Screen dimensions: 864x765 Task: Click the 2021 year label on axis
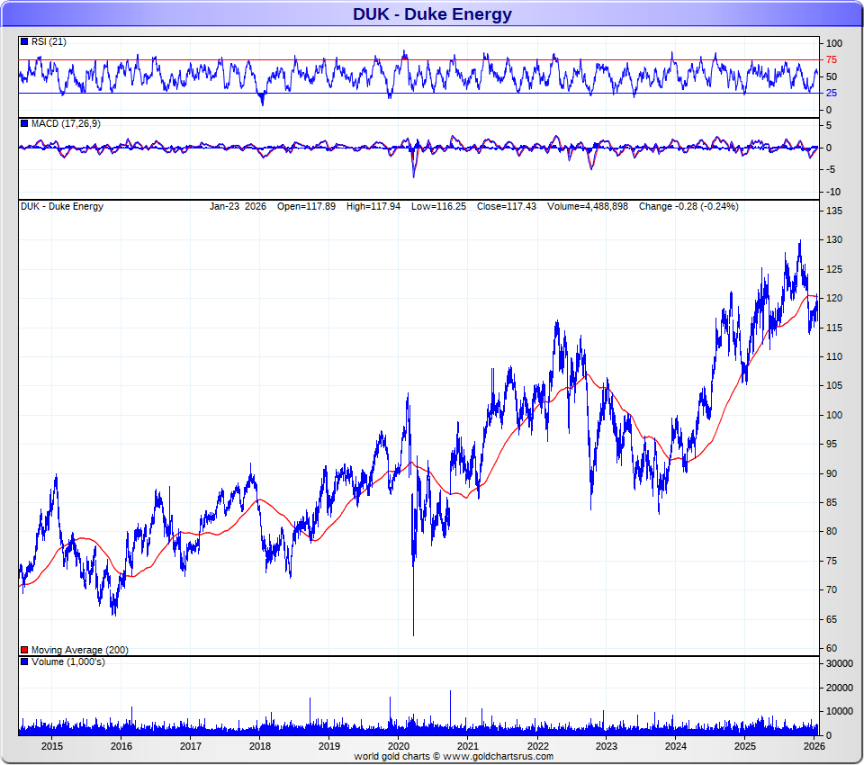point(468,746)
